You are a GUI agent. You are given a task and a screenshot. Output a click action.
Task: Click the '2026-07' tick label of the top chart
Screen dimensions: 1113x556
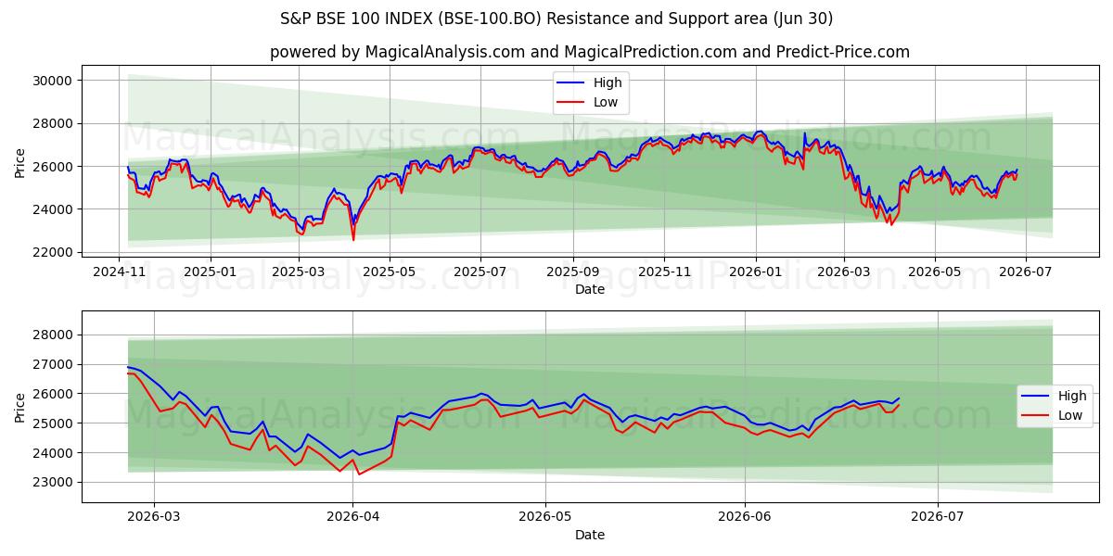[1025, 272]
